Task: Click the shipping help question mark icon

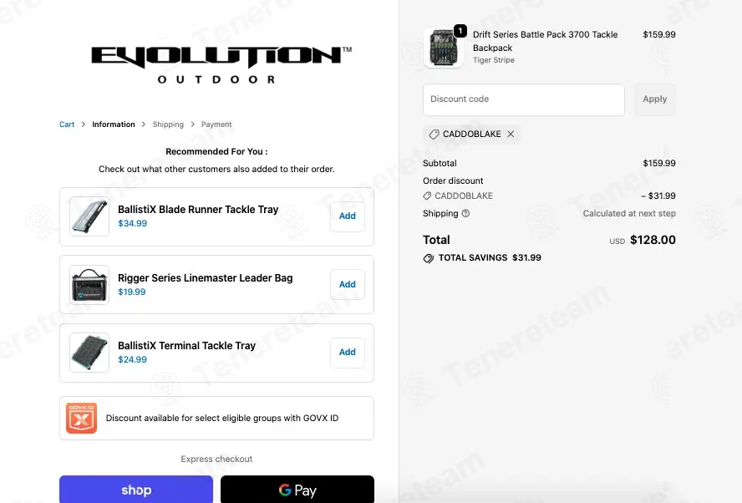Action: 465,213
